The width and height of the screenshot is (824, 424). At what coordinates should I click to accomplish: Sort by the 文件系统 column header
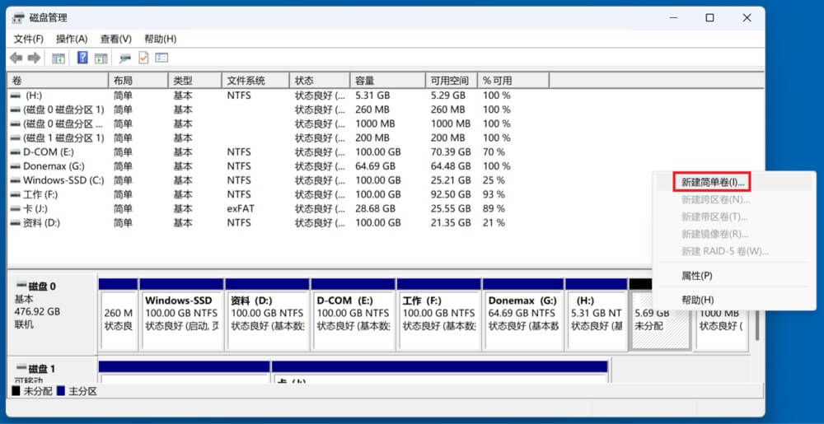pos(255,81)
